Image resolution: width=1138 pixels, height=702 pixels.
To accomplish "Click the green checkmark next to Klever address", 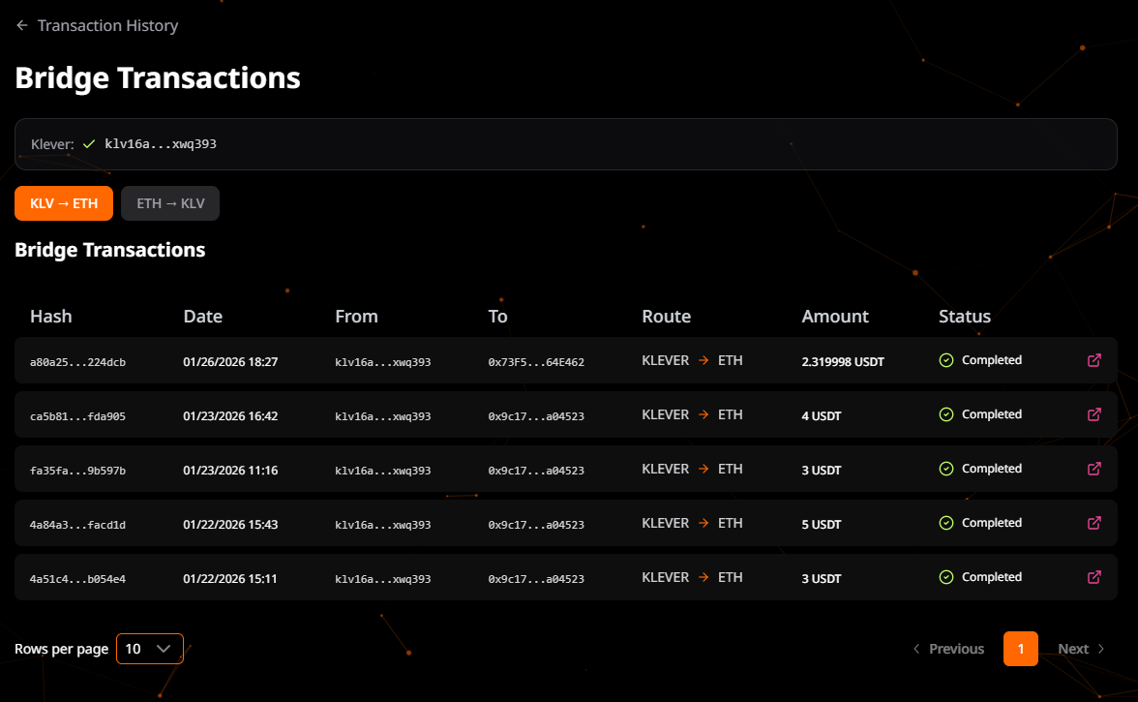I will pyautogui.click(x=89, y=144).
